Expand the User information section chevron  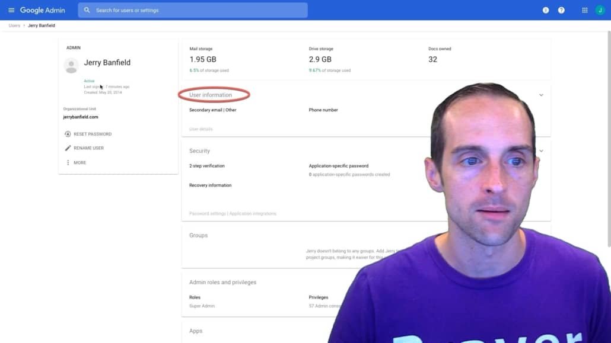point(541,95)
